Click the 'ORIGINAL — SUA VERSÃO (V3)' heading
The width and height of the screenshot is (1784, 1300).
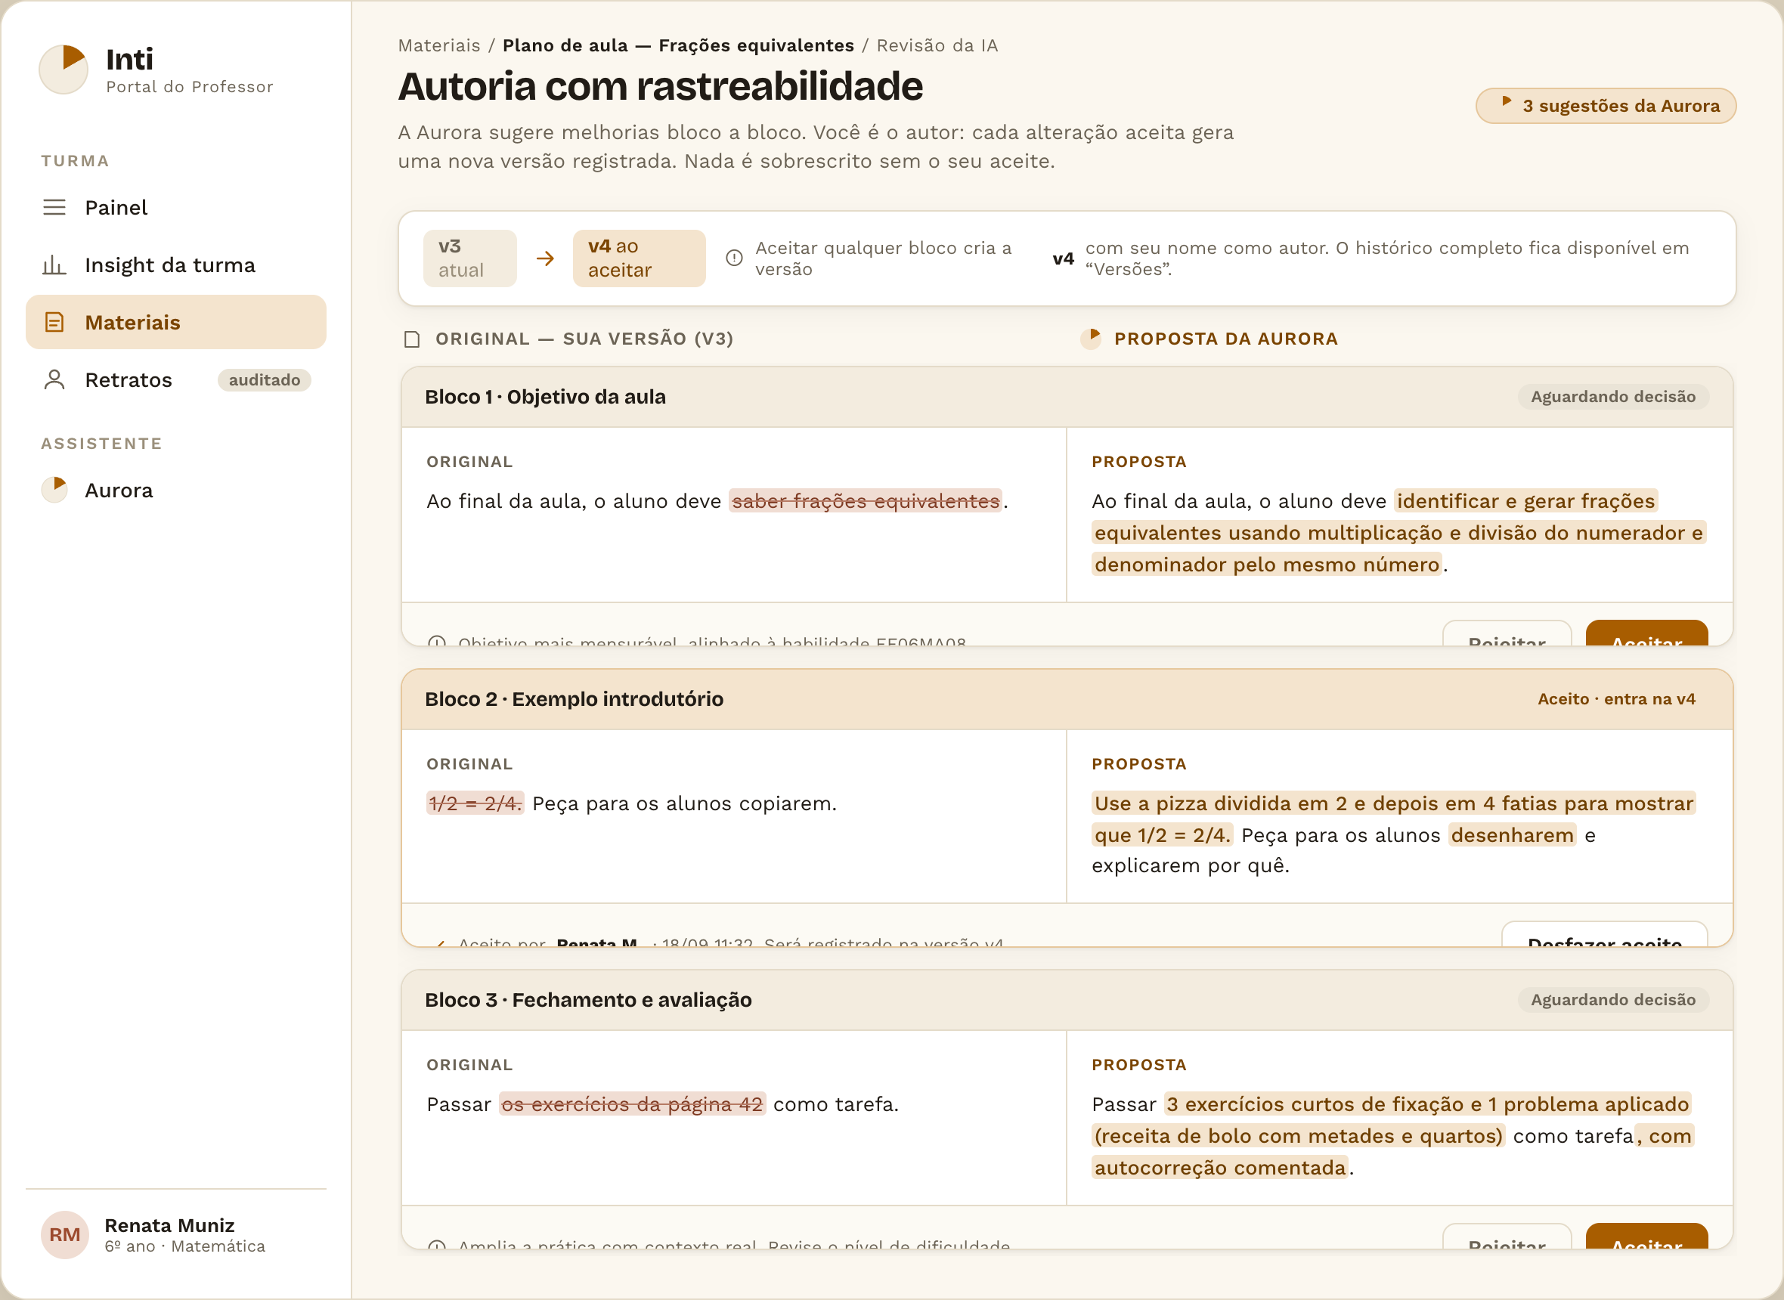584,339
